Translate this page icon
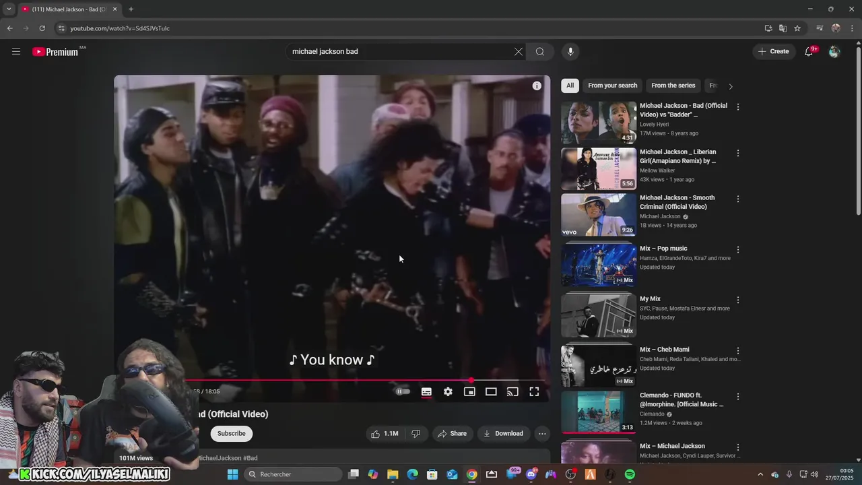 [783, 28]
